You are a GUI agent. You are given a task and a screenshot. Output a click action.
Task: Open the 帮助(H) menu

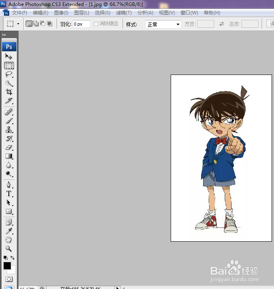click(x=212, y=13)
